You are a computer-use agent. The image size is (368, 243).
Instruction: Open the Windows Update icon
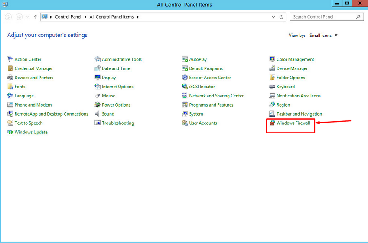pyautogui.click(x=10, y=132)
